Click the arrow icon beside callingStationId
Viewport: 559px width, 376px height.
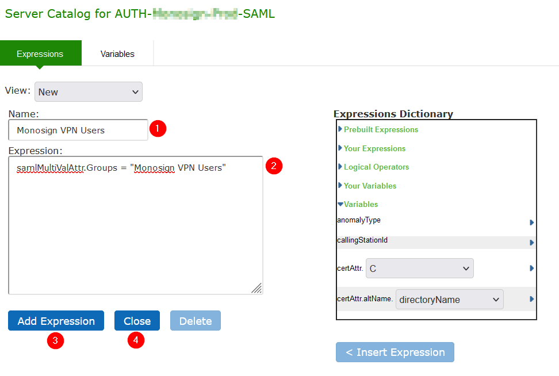click(x=531, y=243)
